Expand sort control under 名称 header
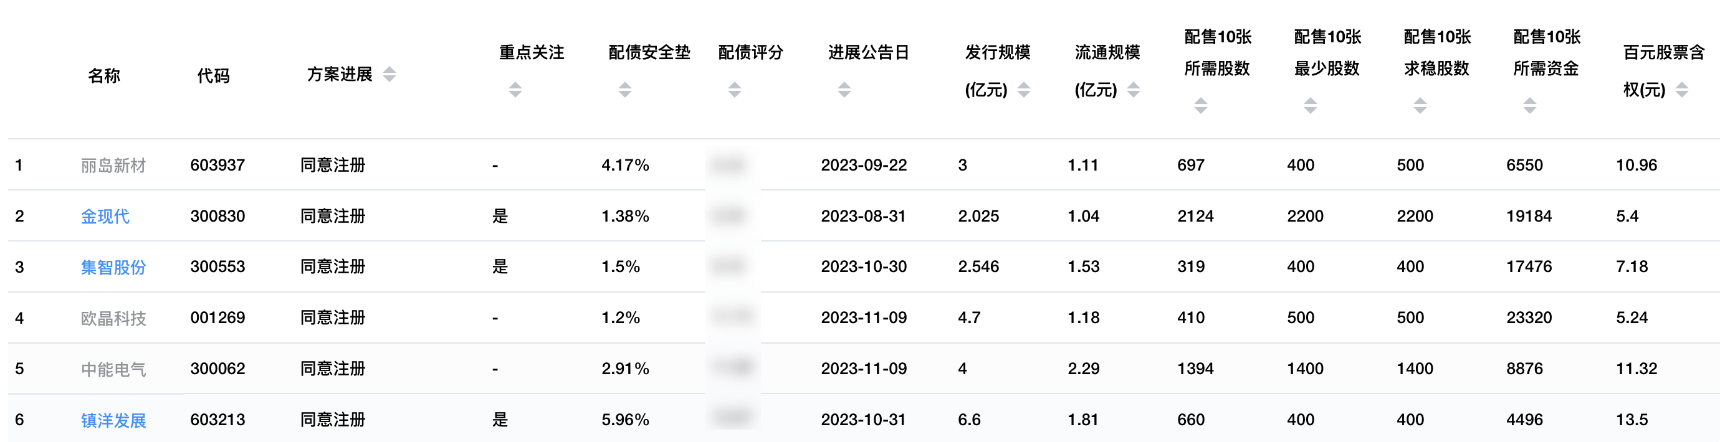This screenshot has width=1720, height=442. [x=105, y=75]
